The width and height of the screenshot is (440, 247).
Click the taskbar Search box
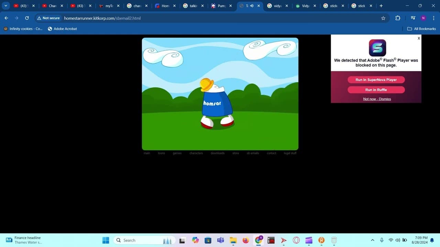[x=144, y=240]
